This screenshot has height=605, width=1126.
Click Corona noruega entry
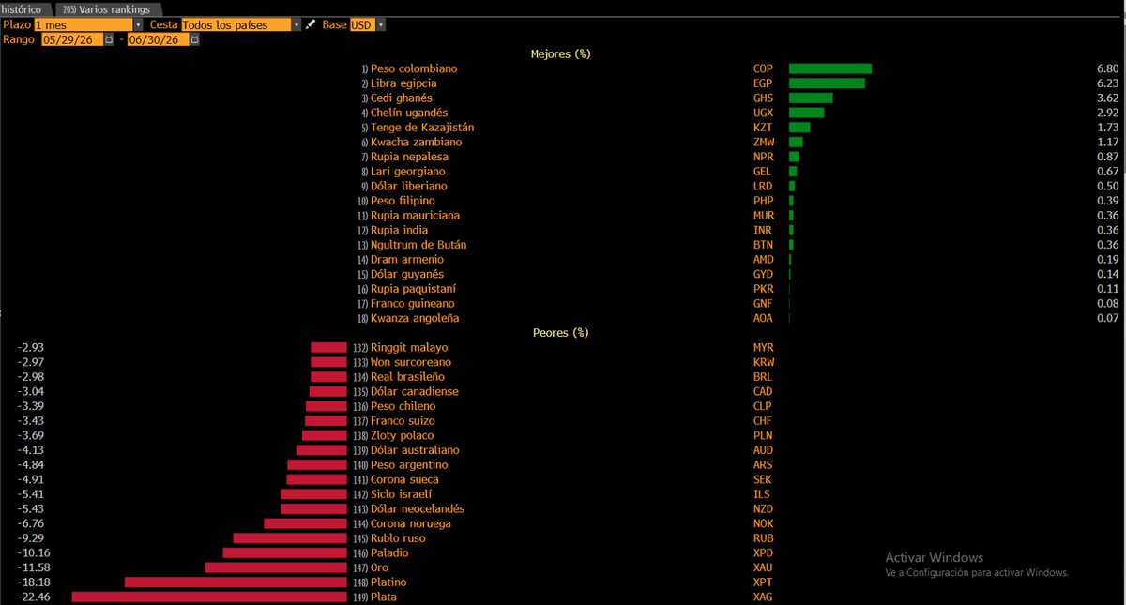pos(410,523)
